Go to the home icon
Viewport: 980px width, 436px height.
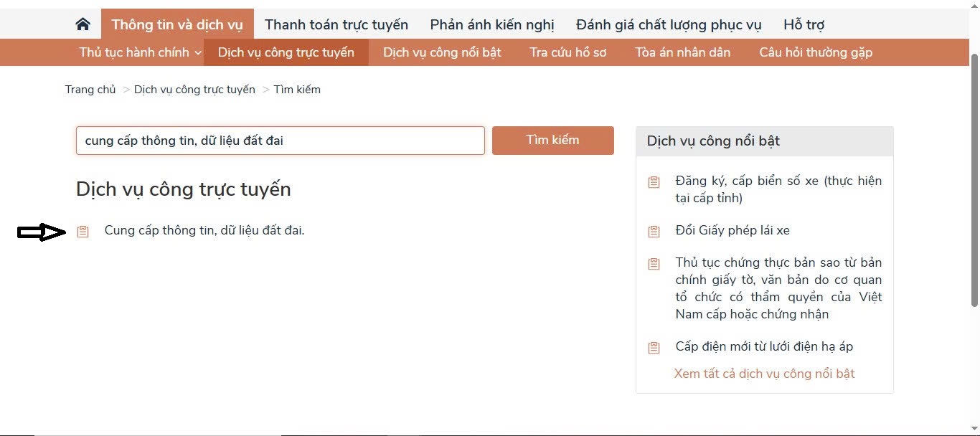(x=83, y=24)
